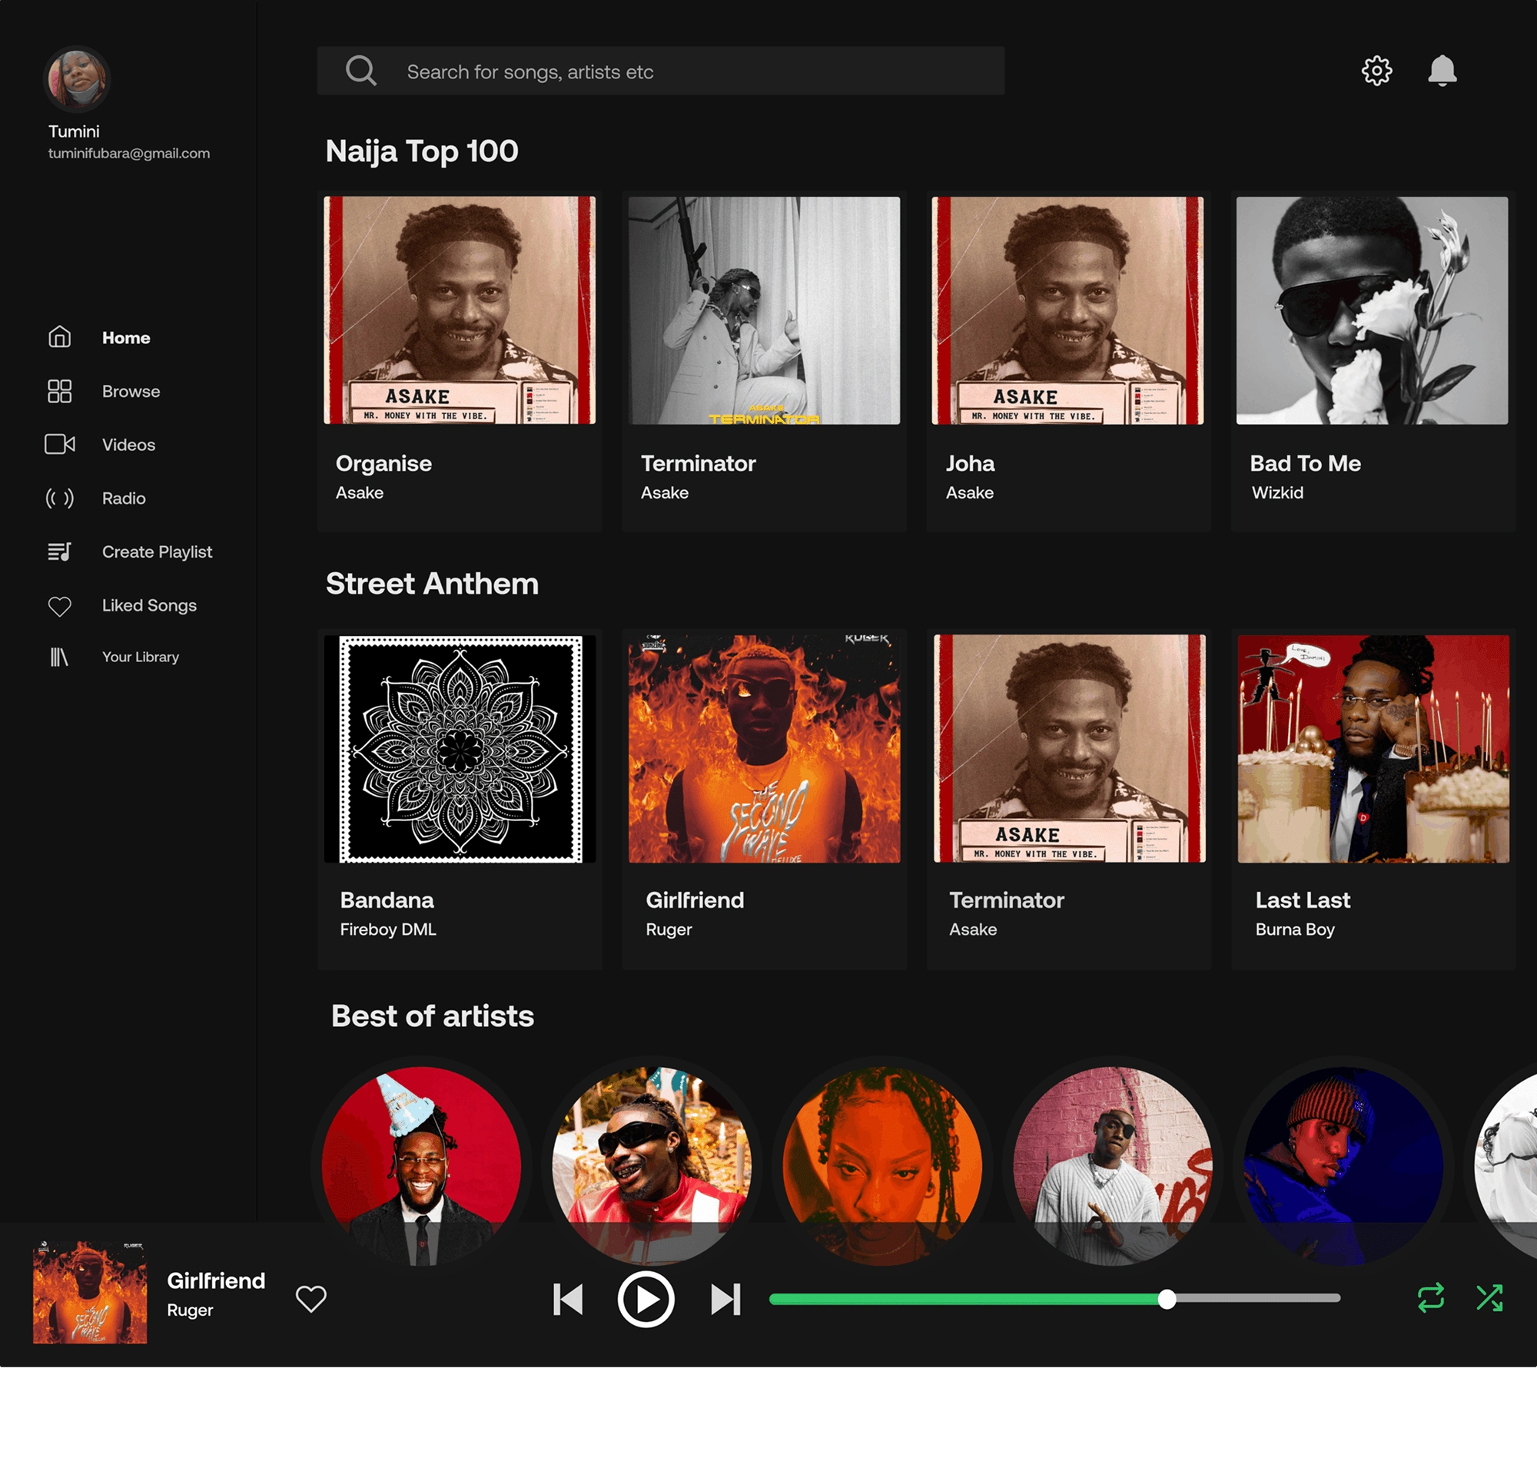
Task: Open Liked Songs page
Action: (x=149, y=605)
